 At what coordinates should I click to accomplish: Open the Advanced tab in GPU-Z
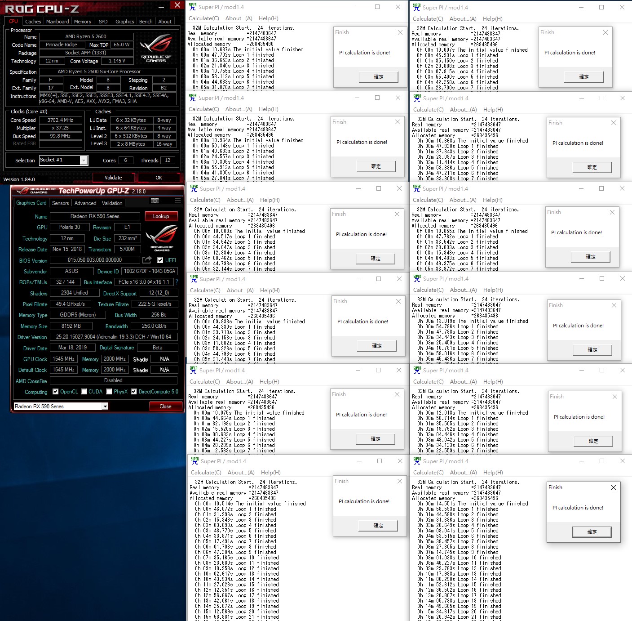pyautogui.click(x=85, y=203)
